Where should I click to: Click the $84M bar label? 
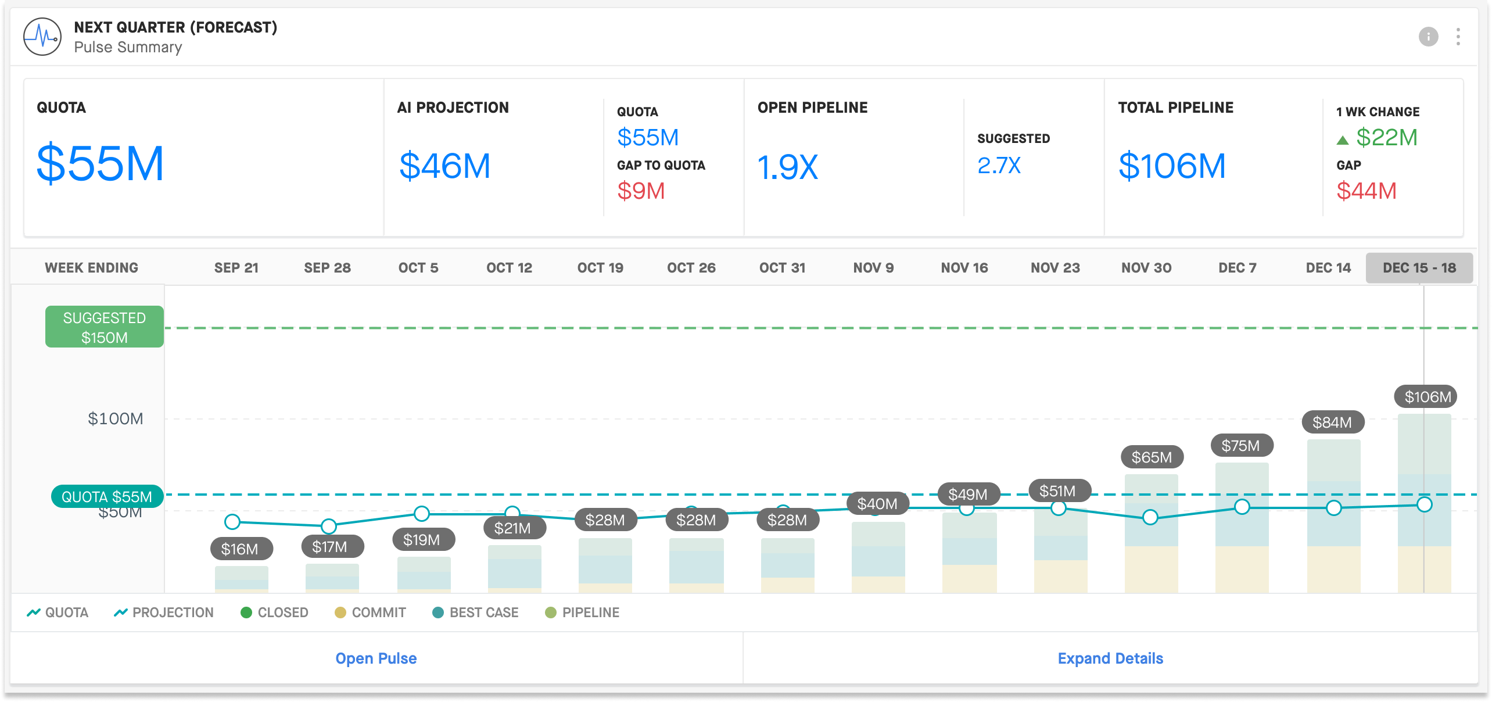click(1332, 422)
